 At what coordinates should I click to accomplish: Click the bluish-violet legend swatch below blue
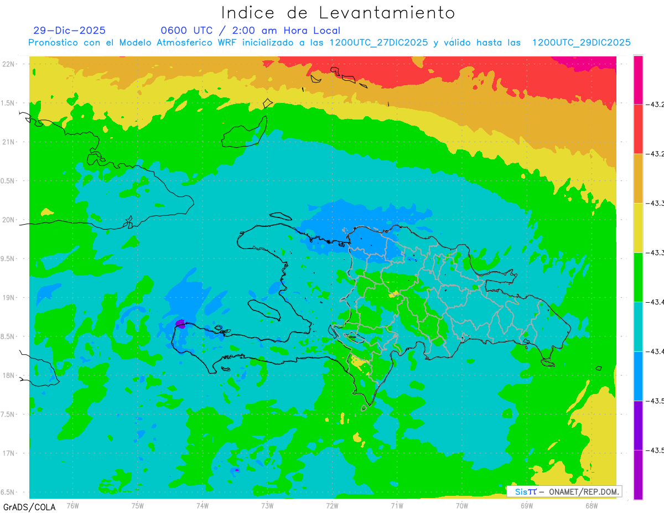click(638, 425)
